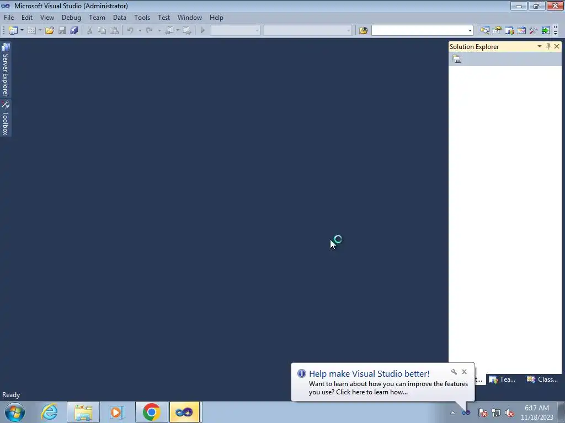
Task: Open the Edit menu
Action: (x=27, y=17)
